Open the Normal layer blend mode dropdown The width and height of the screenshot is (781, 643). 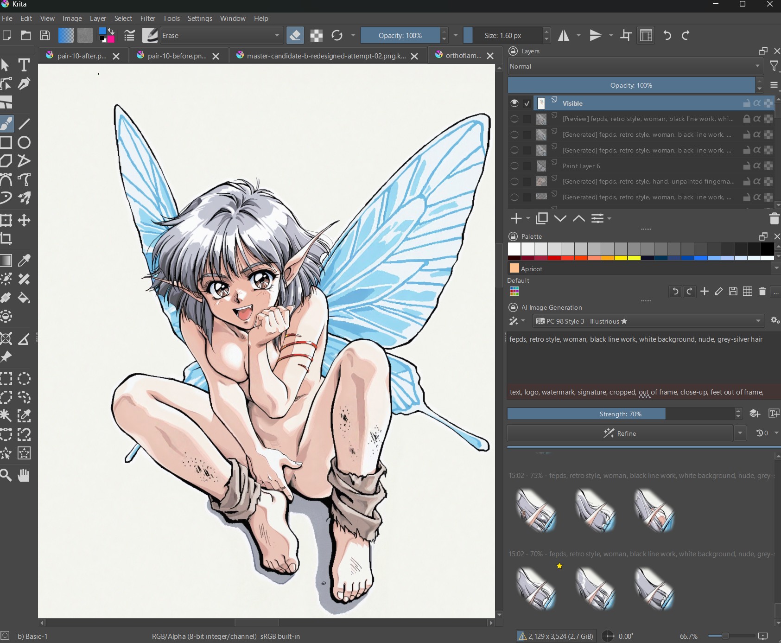[x=635, y=66]
